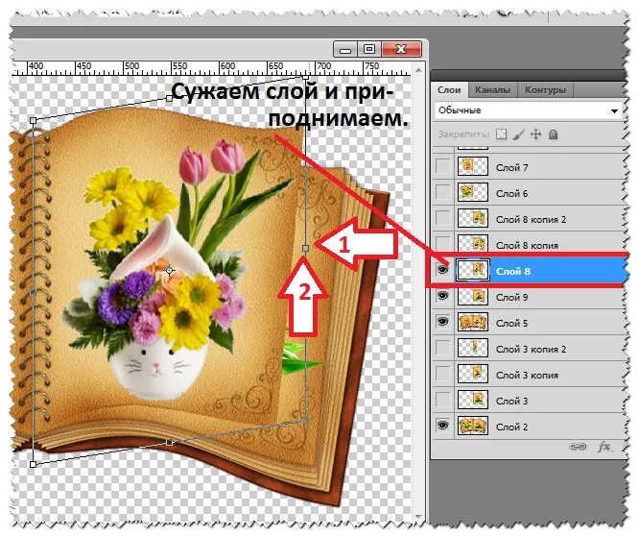
Task: Open blend mode dropdown Обычные
Action: click(528, 110)
